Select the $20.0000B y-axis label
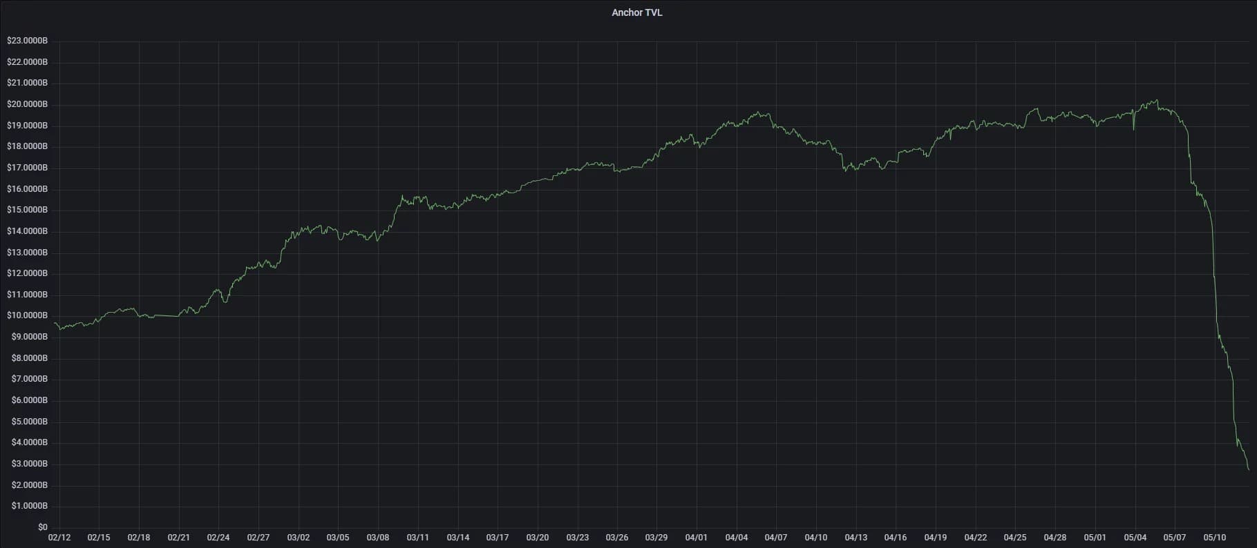1257x548 pixels. pyautogui.click(x=27, y=104)
